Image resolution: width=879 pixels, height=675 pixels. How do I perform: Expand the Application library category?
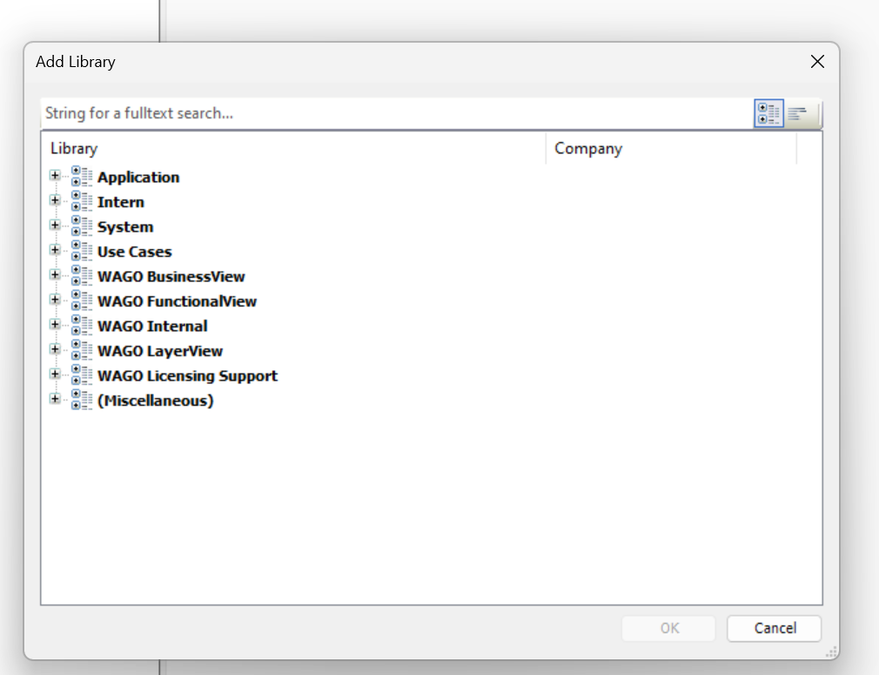[55, 176]
